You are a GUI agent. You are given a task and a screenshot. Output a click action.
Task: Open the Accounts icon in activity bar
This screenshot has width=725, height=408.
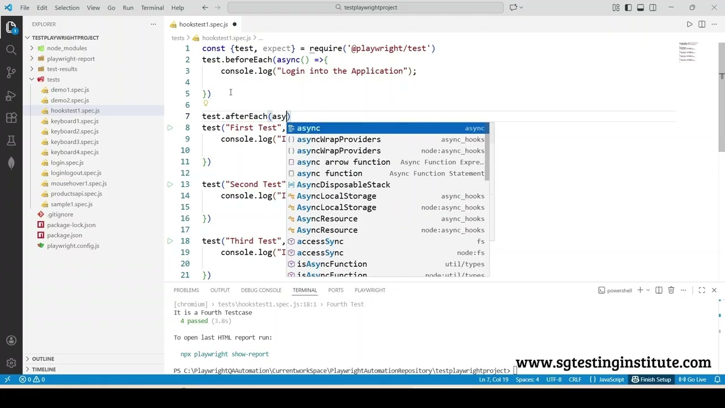[11, 340]
